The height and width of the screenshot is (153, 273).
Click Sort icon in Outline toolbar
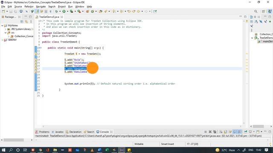pyautogui.click(x=256, y=22)
